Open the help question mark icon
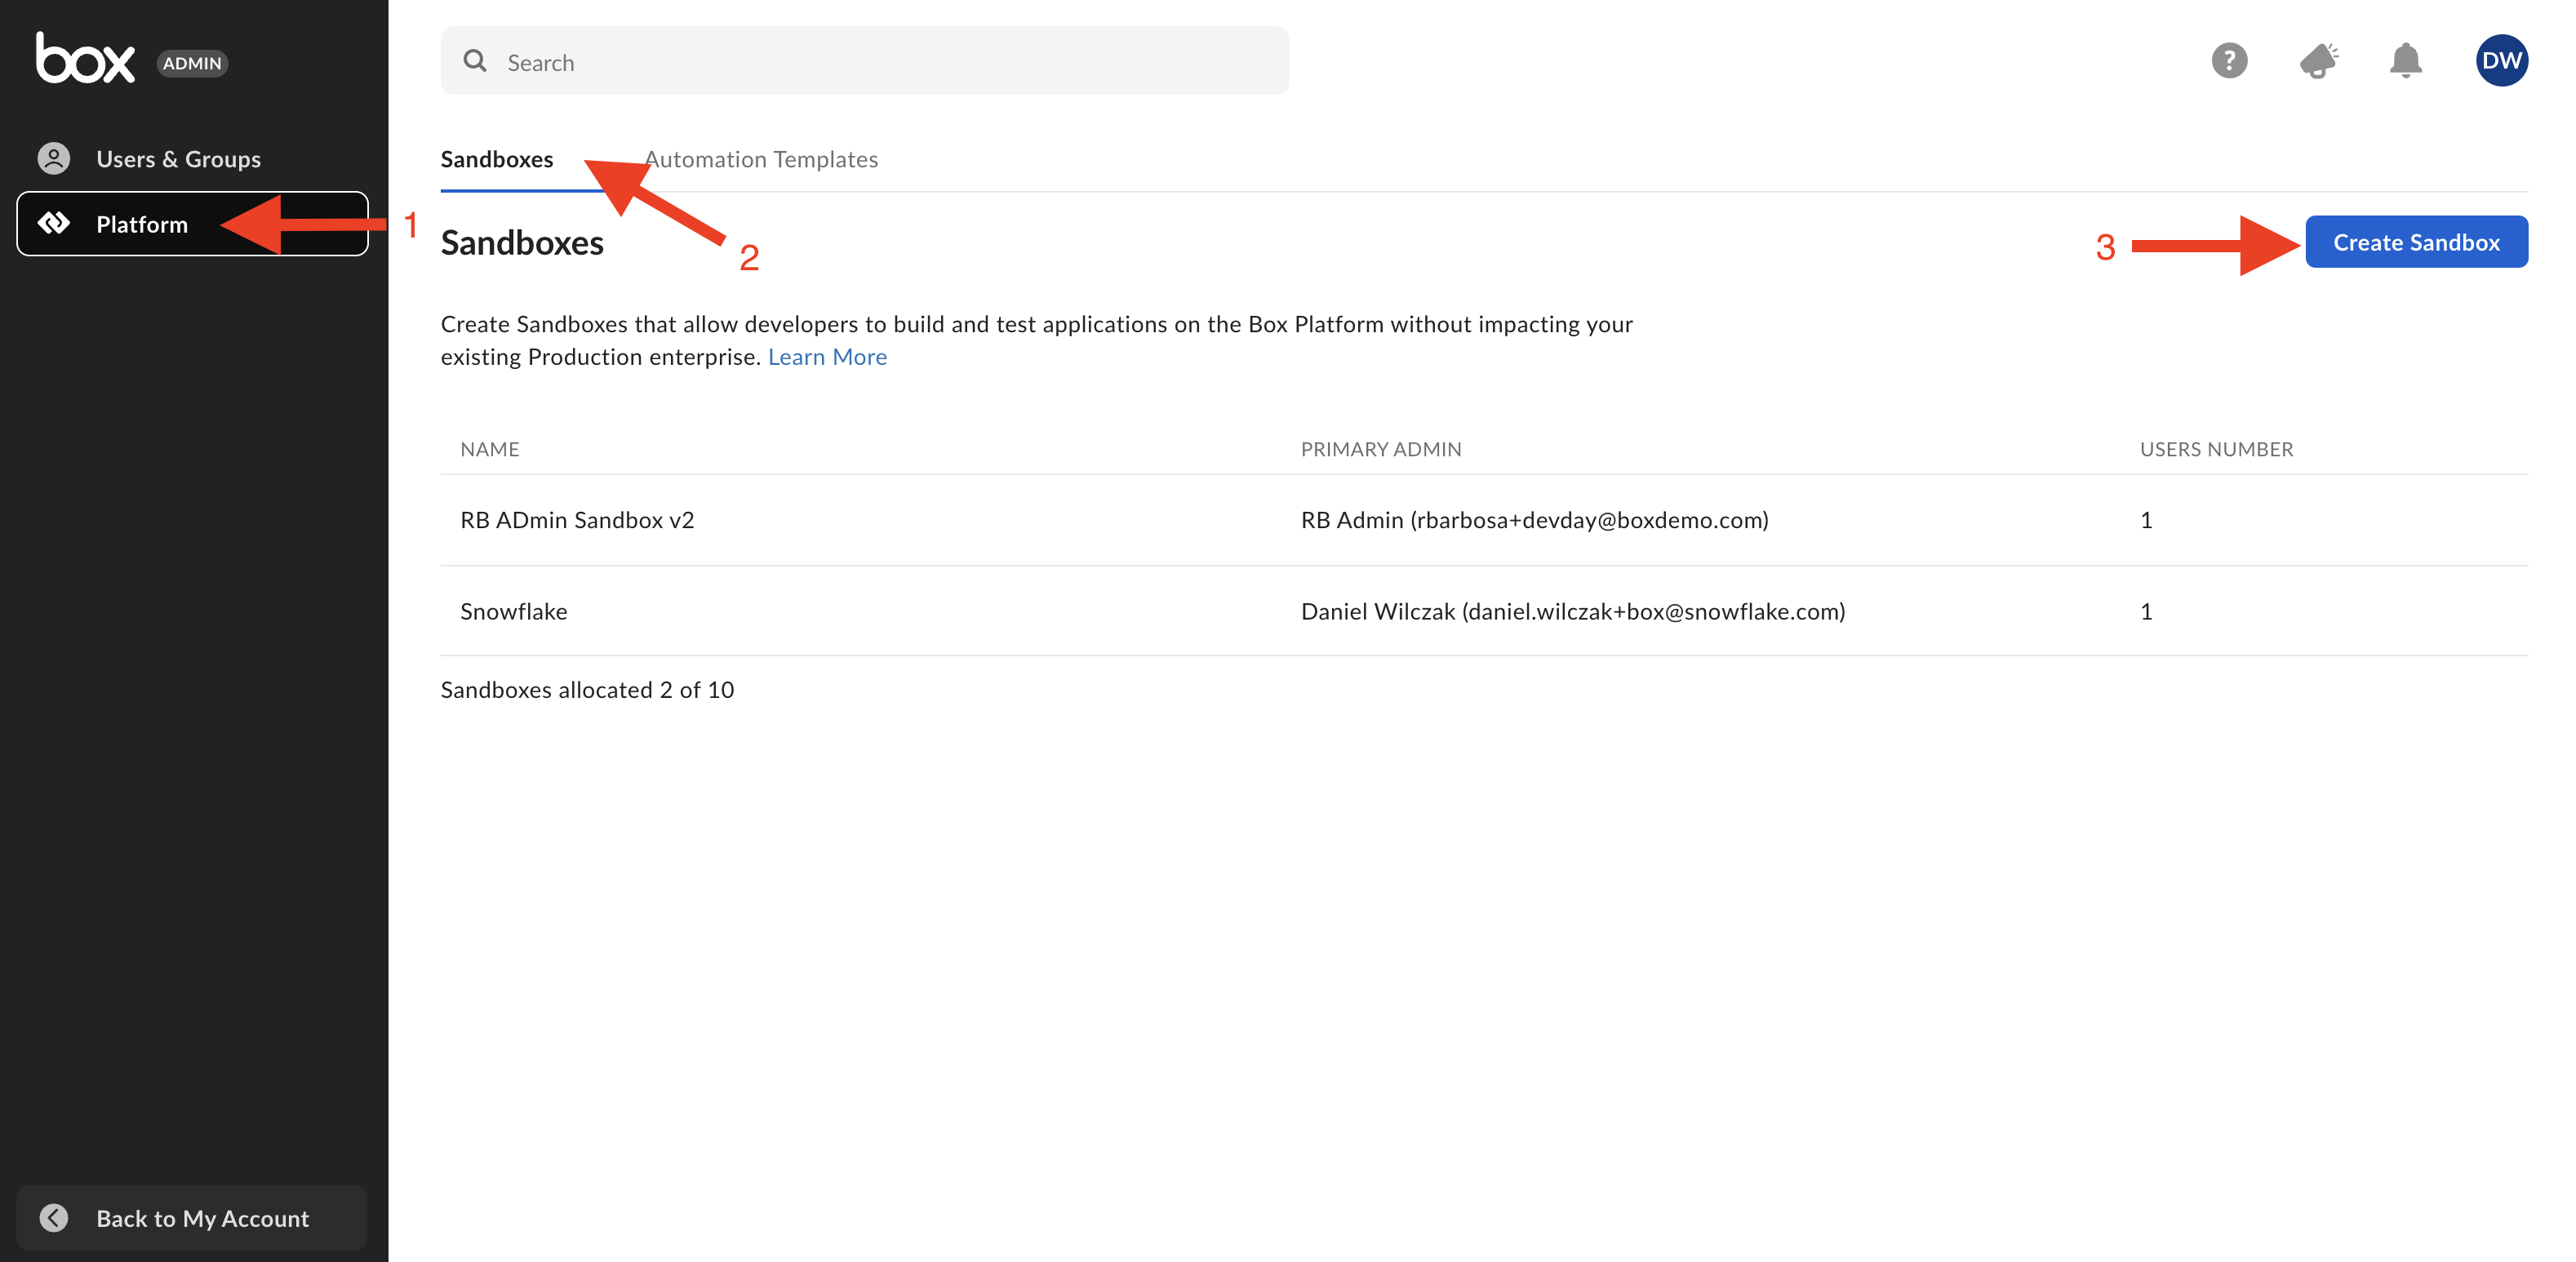2576x1262 pixels. (x=2229, y=61)
